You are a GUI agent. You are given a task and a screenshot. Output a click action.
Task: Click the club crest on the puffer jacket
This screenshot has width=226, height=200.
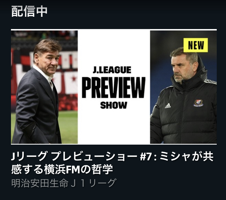click(x=198, y=103)
